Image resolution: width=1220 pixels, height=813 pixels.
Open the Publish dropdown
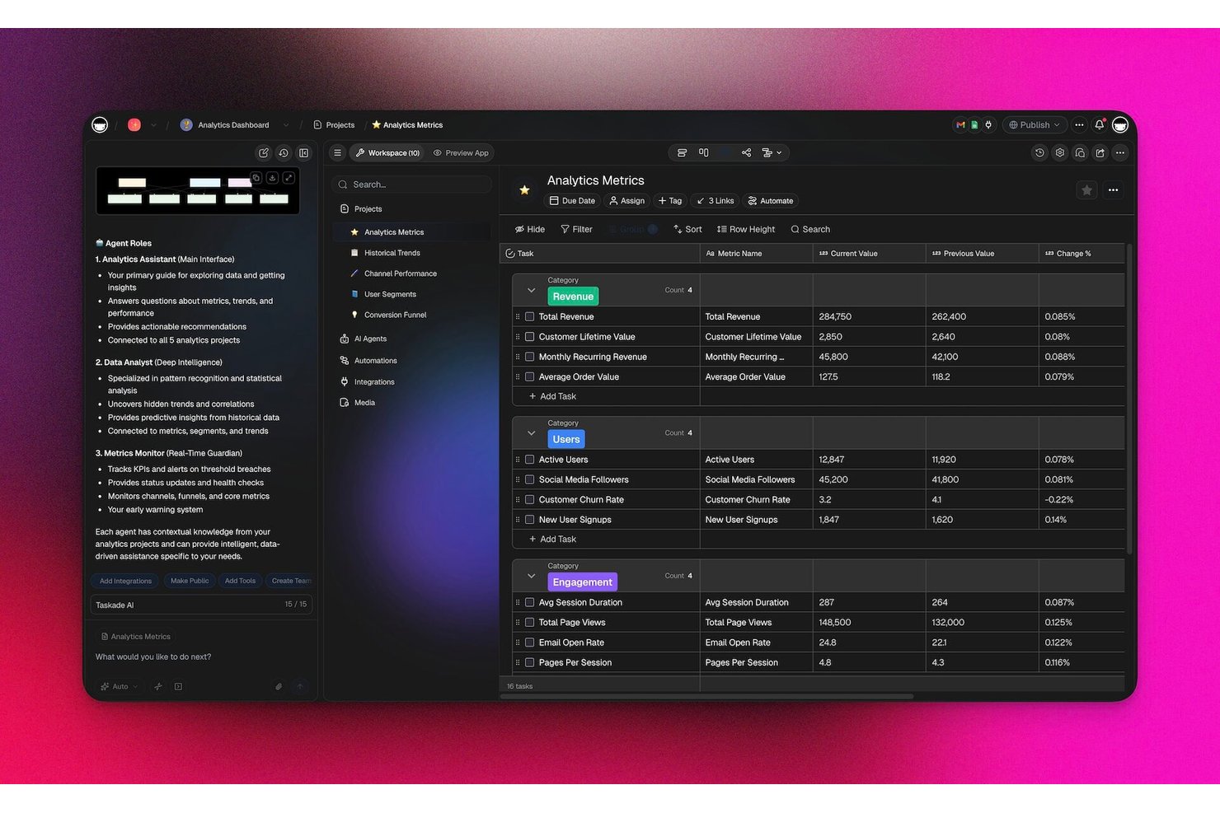click(x=1035, y=125)
